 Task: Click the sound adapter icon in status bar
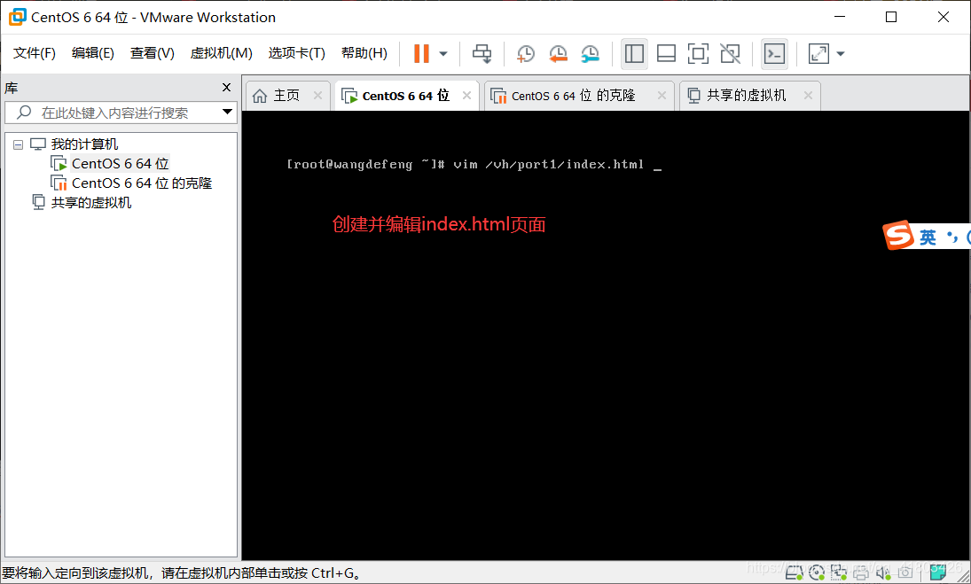pos(882,572)
